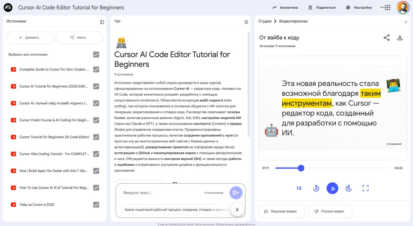Click YouTube icon of Complete Guide source
The image size is (413, 226).
click(14, 70)
